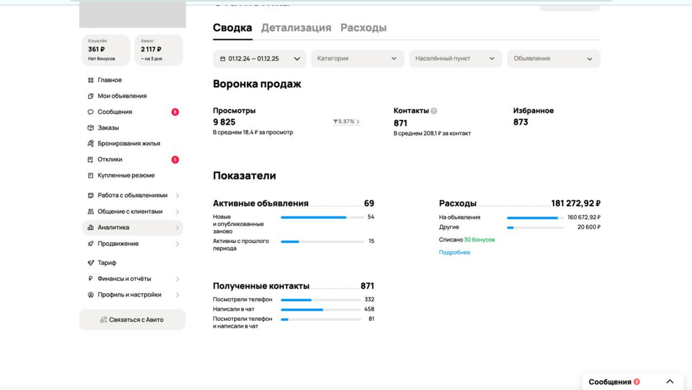Open Главное in sidebar menu
Viewport: 692px width, 390px height.
click(x=132, y=80)
